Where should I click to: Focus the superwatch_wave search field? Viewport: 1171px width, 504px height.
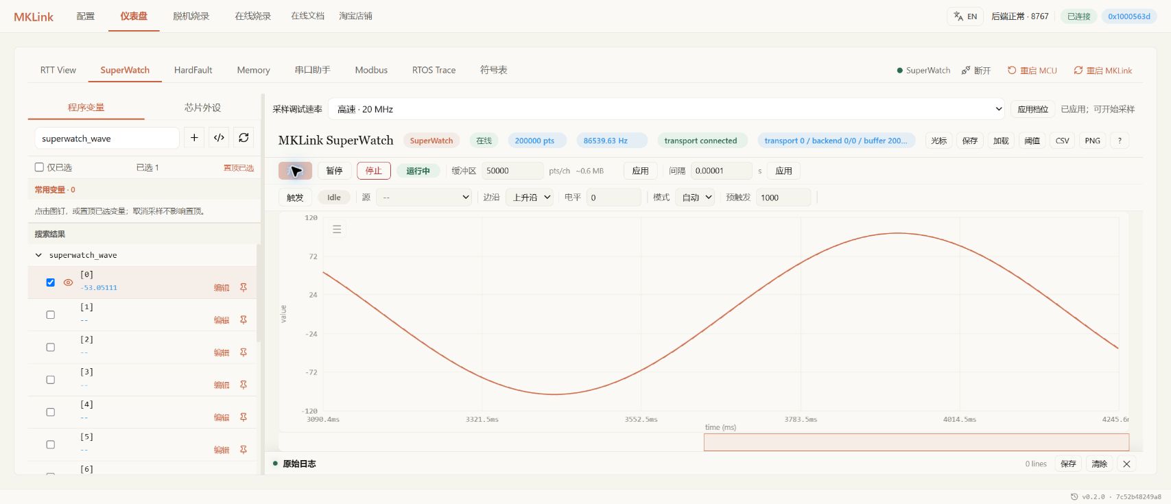(106, 138)
